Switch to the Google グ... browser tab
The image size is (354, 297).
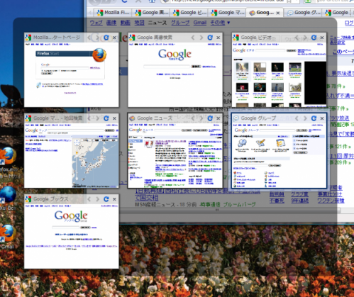(x=303, y=12)
